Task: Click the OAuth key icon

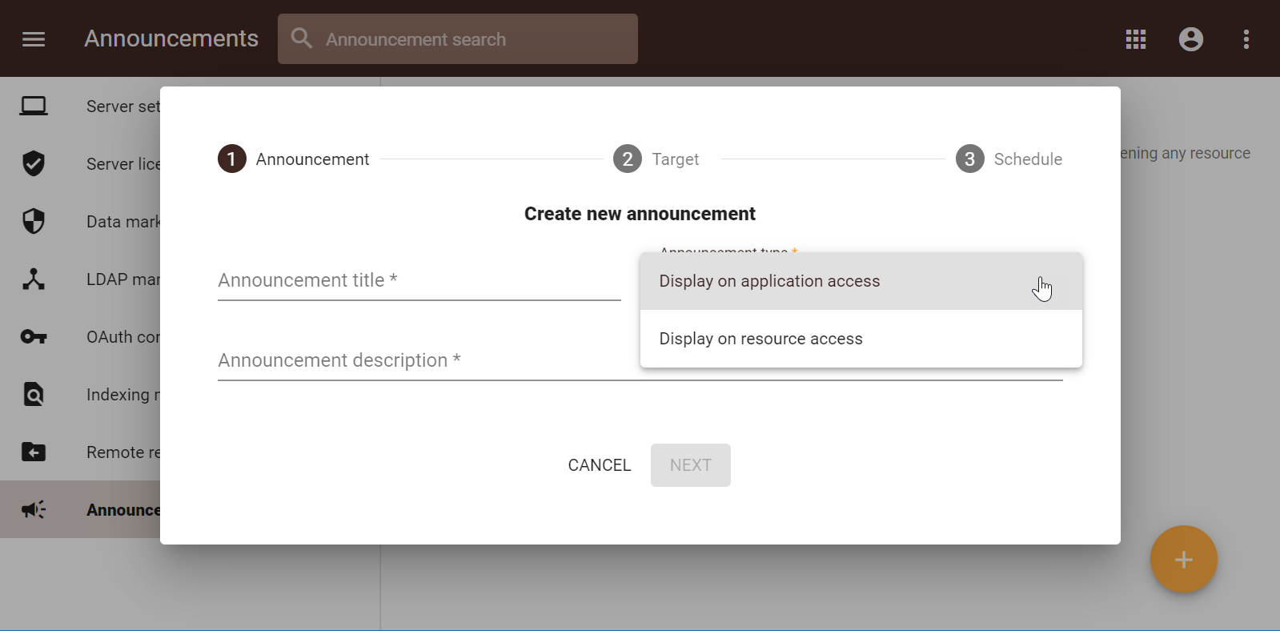Action: point(34,337)
